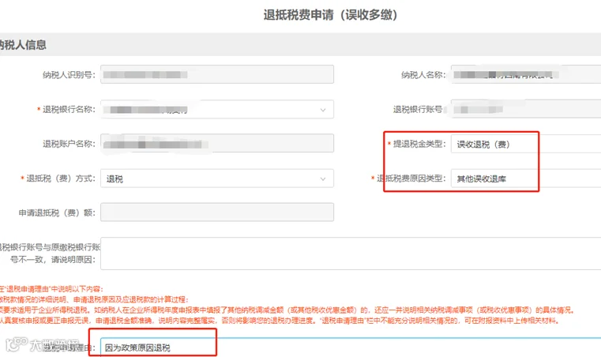Image resolution: width=601 pixels, height=357 pixels.
Task: Click the 纳税人信息 section header
Action: [23, 45]
